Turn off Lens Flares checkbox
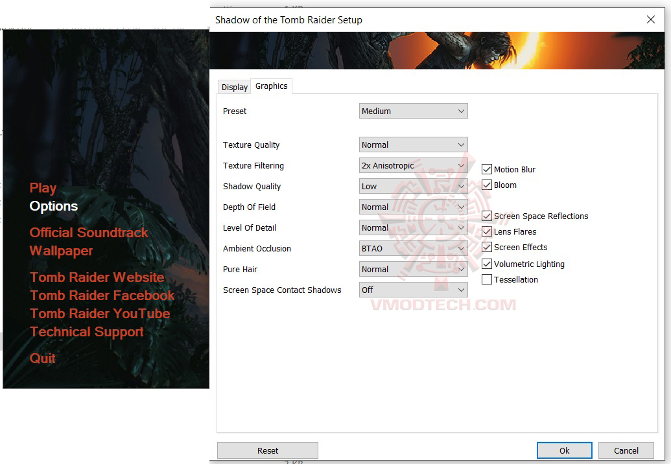 coord(487,232)
